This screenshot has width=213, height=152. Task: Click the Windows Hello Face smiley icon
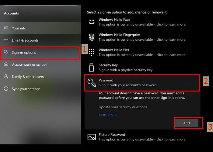[x=92, y=22]
